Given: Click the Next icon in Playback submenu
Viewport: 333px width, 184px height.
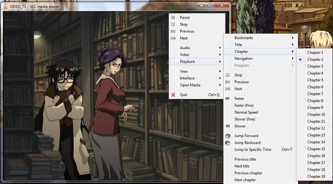Looking at the screenshot, I should pos(228,89).
